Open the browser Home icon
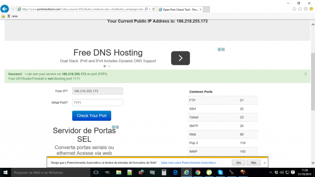This screenshot has height=177, width=315. tap(294, 9)
